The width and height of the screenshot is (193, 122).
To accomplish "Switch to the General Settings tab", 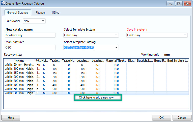I will [x=18, y=13].
